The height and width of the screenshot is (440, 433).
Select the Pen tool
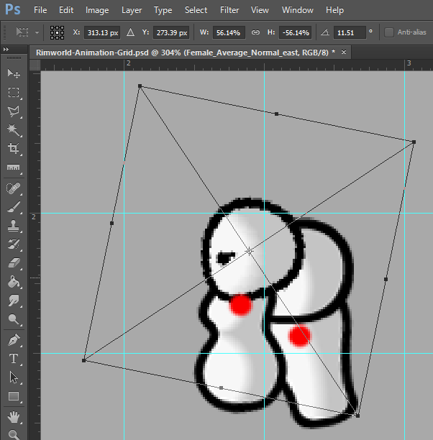(14, 340)
